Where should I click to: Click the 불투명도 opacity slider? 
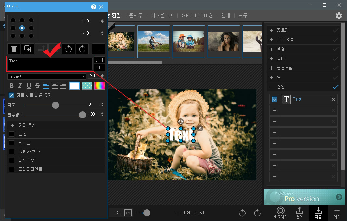[56, 115]
